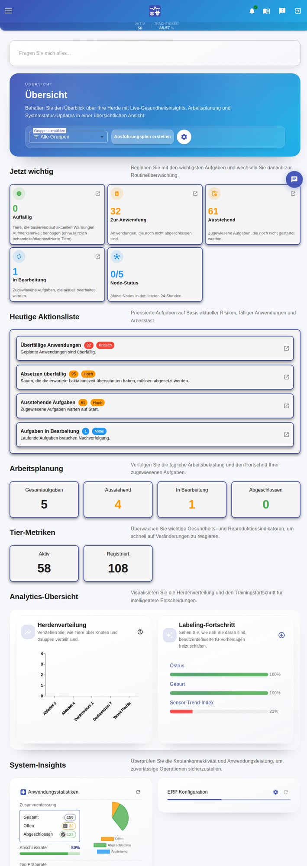Screen dimensions: 307x866
Task: Click plus icon on Labeling-Fortschritt card
Action: click(281, 635)
